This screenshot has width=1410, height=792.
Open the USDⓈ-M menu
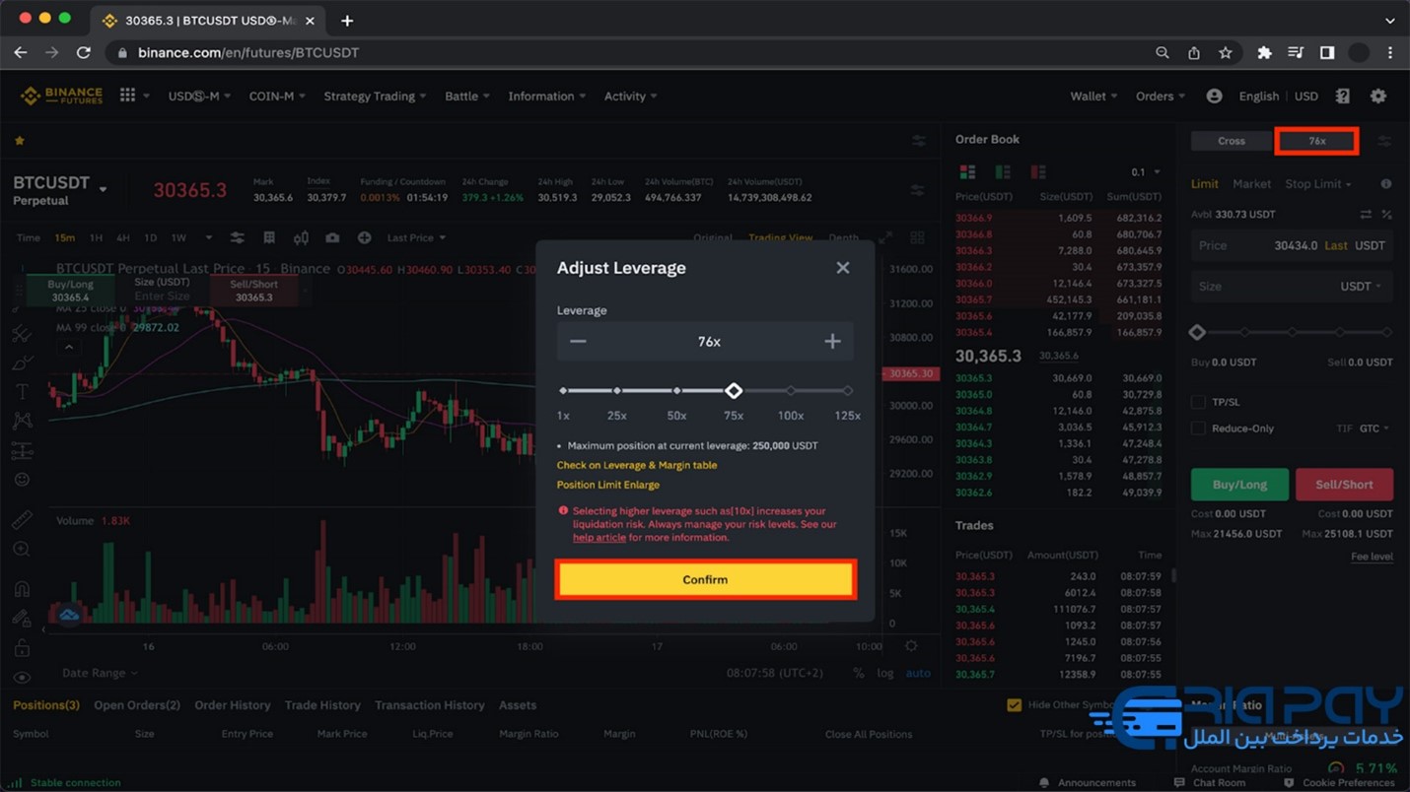199,97
